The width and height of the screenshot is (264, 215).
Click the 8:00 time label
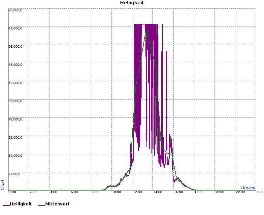click(x=95, y=192)
